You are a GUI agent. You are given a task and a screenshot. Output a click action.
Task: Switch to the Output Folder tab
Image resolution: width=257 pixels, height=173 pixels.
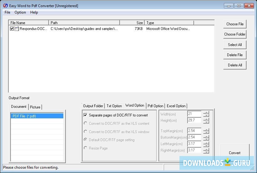93,106
